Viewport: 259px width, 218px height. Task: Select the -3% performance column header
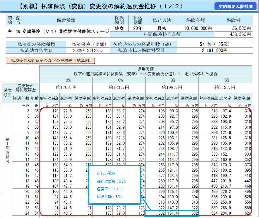click(66, 79)
